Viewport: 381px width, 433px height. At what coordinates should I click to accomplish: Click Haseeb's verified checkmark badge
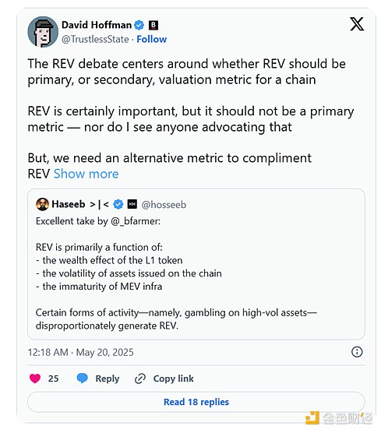click(118, 204)
